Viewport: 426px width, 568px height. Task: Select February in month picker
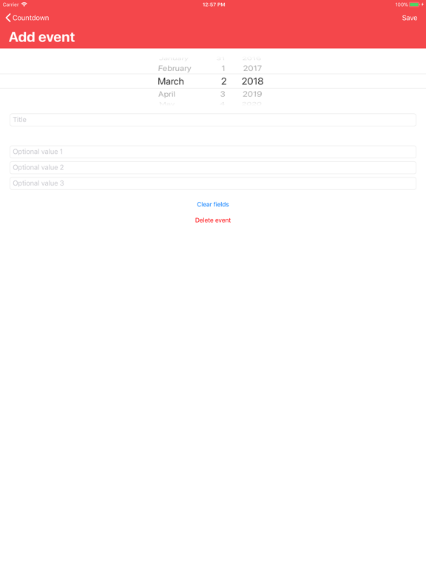click(175, 68)
